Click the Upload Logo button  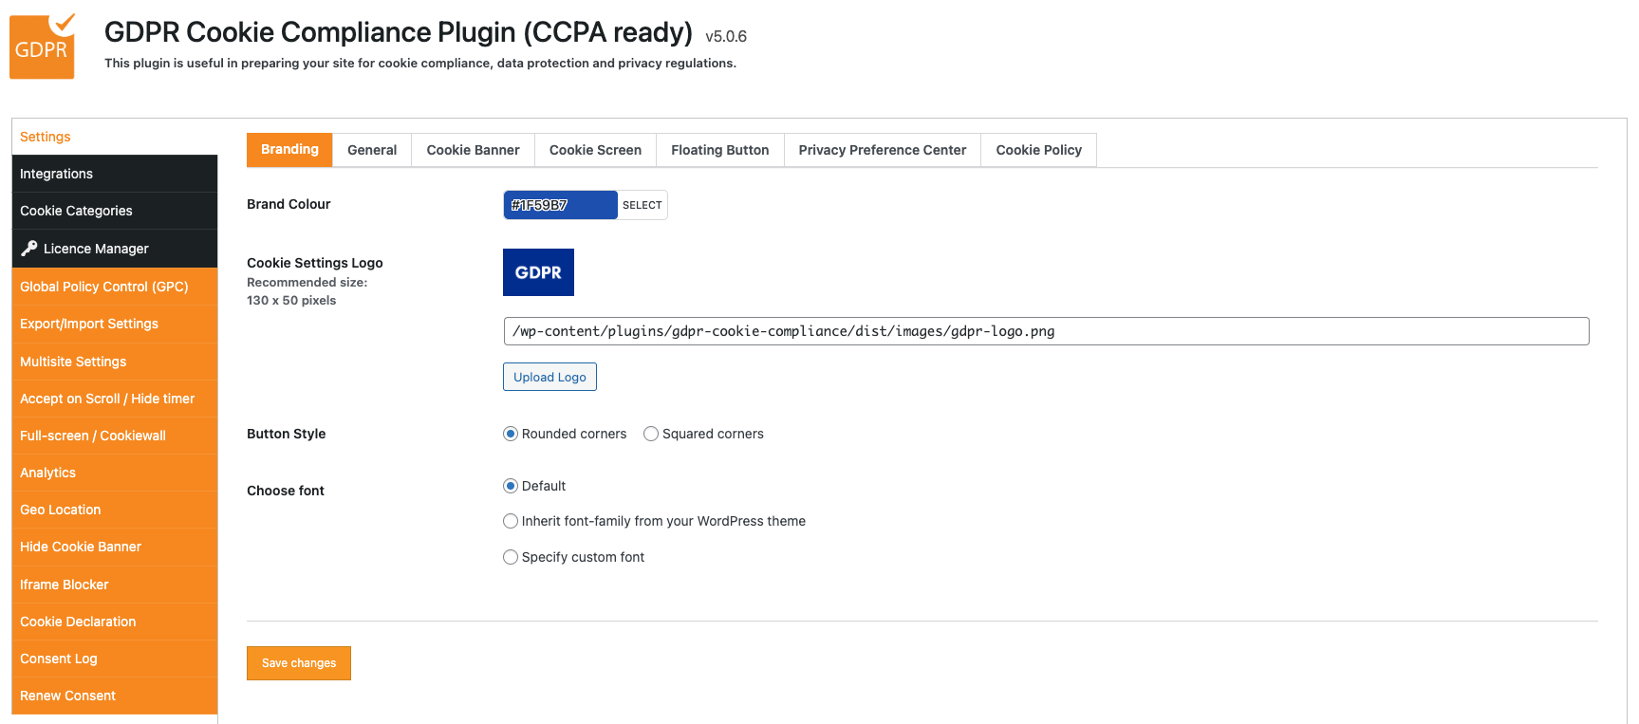coord(549,377)
